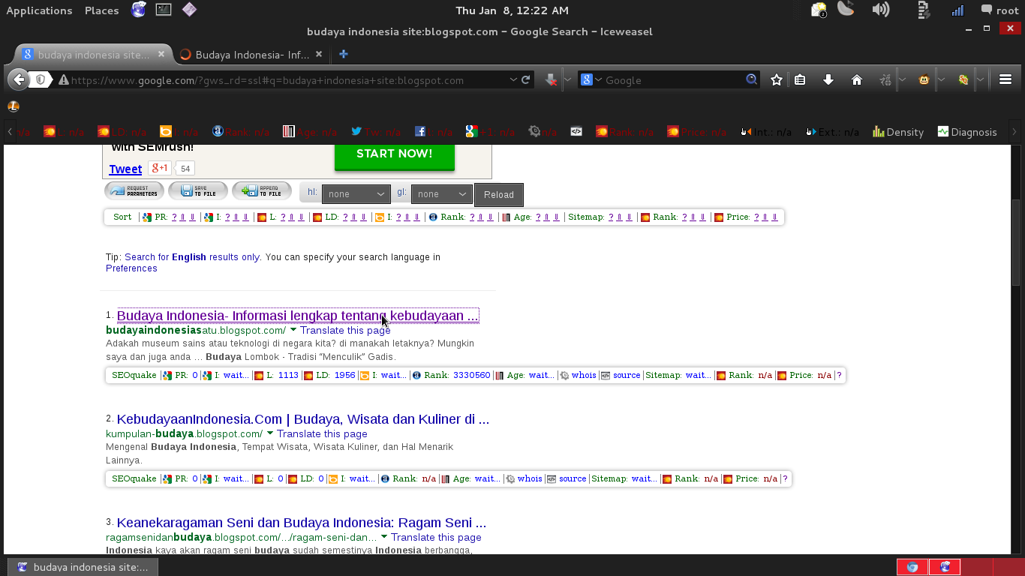The image size is (1025, 576).
Task: Click the Rank 3330560 value in first result
Action: point(472,375)
